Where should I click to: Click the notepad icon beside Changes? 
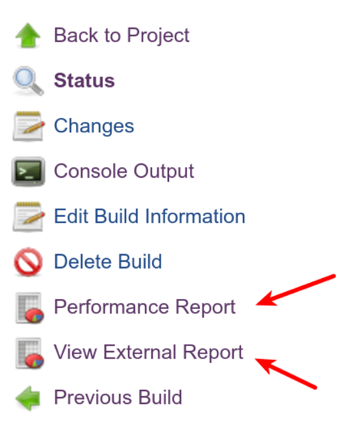[28, 126]
